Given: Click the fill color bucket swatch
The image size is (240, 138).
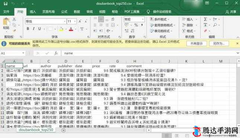Looking at the screenshot, I should tap(61, 29).
